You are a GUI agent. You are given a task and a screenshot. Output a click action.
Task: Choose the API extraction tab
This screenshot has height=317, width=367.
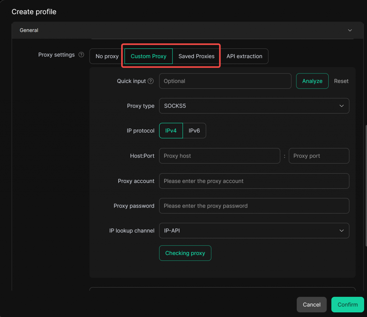244,56
